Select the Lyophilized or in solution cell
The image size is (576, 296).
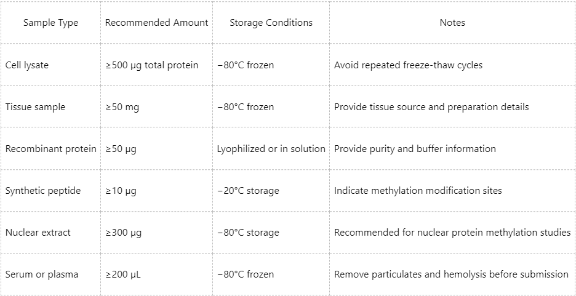271,148
